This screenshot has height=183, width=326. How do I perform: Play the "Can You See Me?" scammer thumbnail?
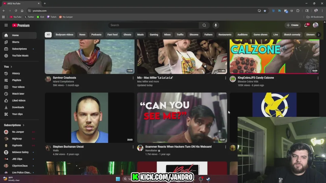pyautogui.click(x=182, y=118)
